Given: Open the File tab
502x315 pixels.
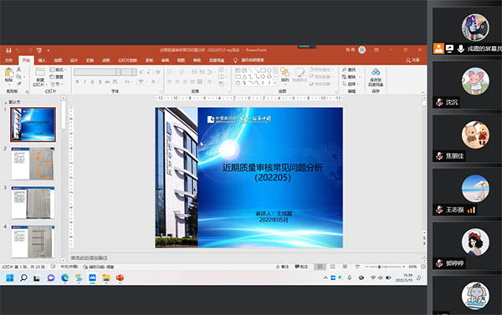Looking at the screenshot, I should [8, 60].
